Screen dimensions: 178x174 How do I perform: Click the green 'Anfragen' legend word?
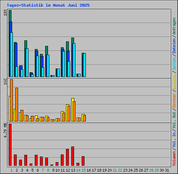coord(174,26)
